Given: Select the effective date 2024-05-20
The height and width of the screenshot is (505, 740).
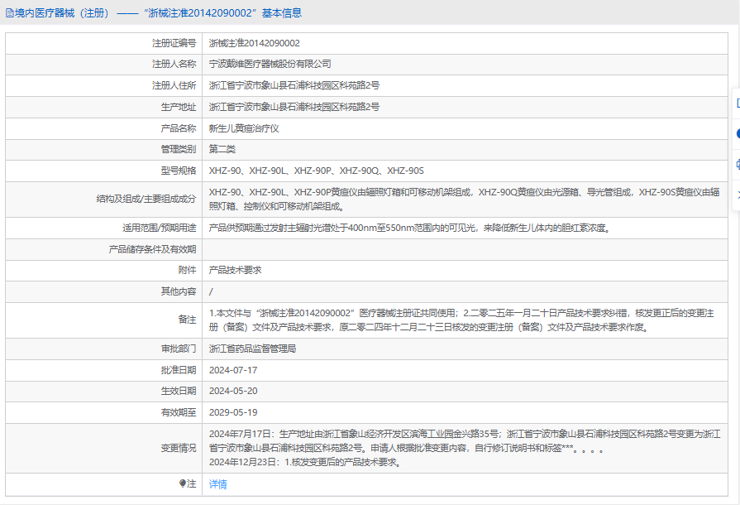Looking at the screenshot, I should [233, 391].
